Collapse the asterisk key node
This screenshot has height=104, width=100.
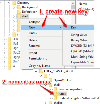41,76
